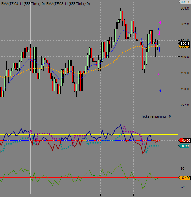Click the 802.0 price axis label
This screenshot has width=191, height=197.
pyautogui.click(x=185, y=24)
